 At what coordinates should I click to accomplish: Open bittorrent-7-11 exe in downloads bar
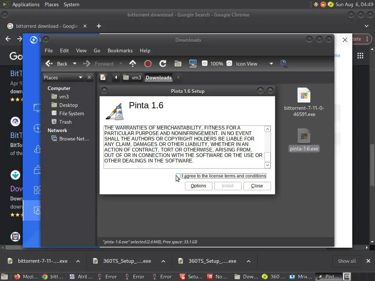pos(38,261)
